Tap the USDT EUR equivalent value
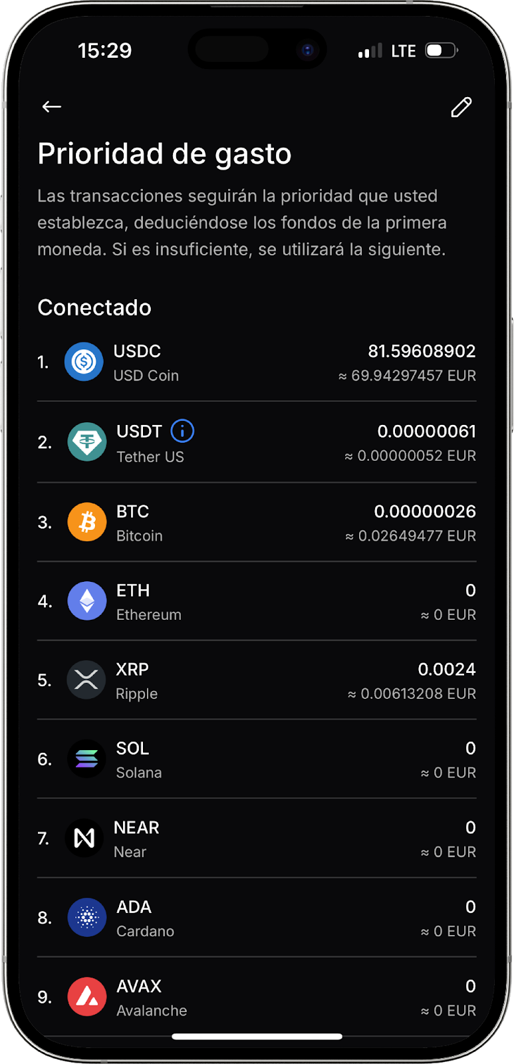Image resolution: width=514 pixels, height=1064 pixels. (x=410, y=456)
